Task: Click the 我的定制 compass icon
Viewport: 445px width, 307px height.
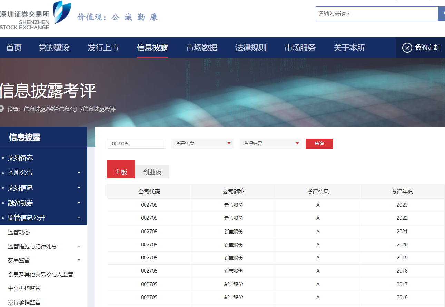Action: 407,48
